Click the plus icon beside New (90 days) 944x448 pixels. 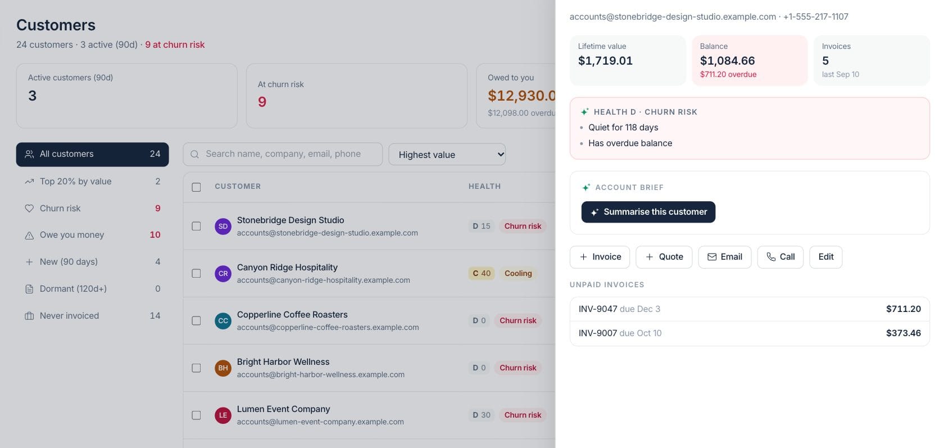click(x=29, y=262)
